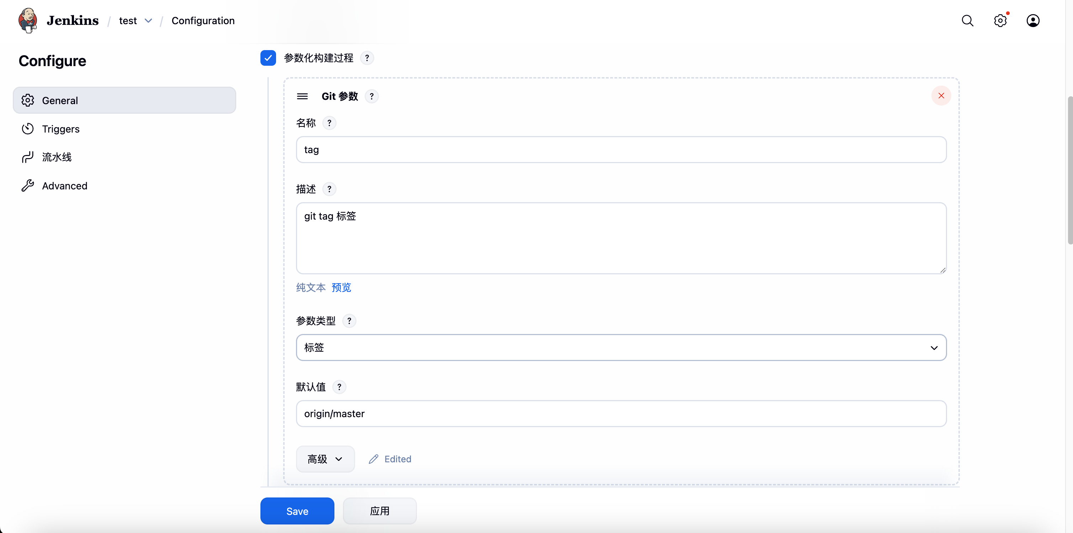The height and width of the screenshot is (533, 1073).
Task: Open the 参数类型 dropdown showing 标签
Action: click(621, 348)
